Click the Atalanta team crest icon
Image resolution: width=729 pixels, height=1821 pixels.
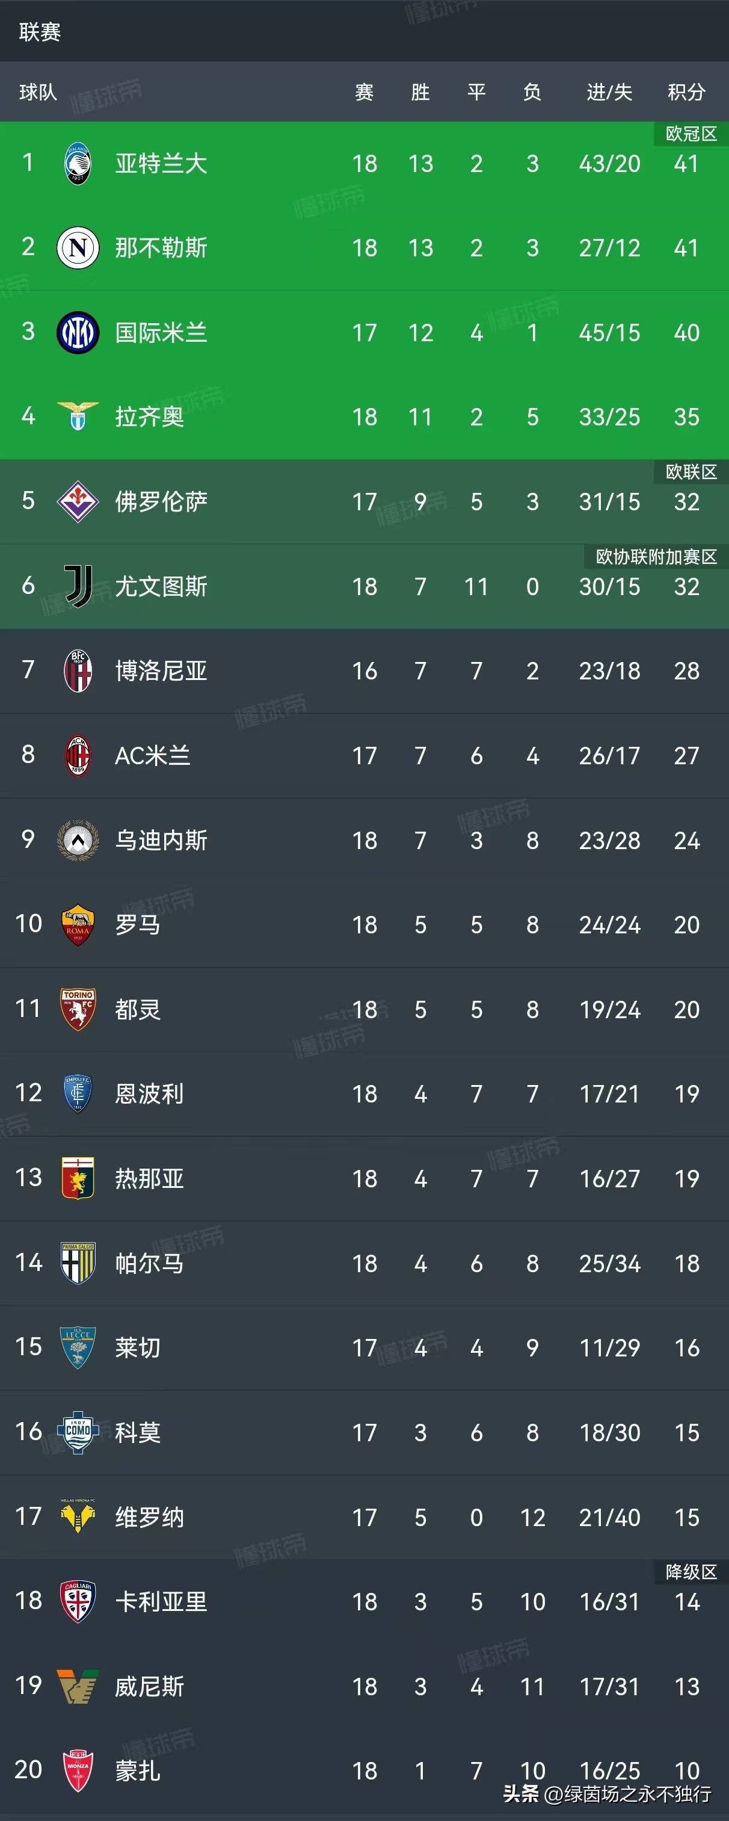78,163
